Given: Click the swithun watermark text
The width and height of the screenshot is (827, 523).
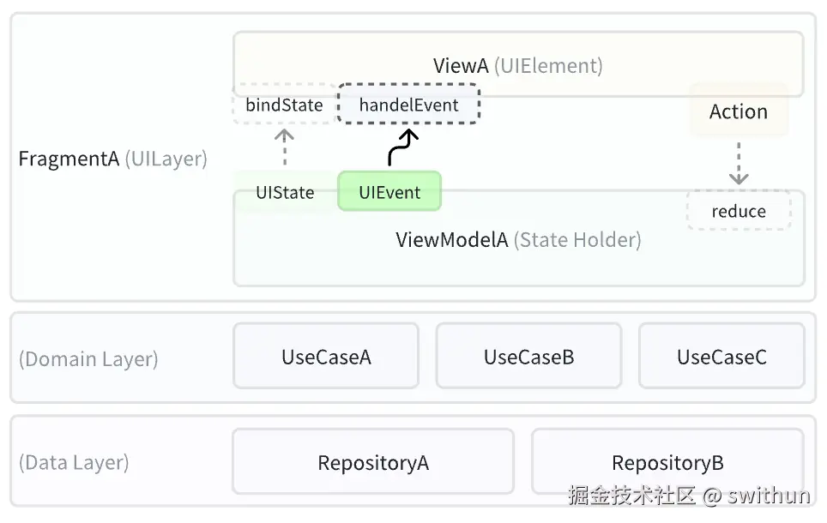Looking at the screenshot, I should (x=768, y=496).
